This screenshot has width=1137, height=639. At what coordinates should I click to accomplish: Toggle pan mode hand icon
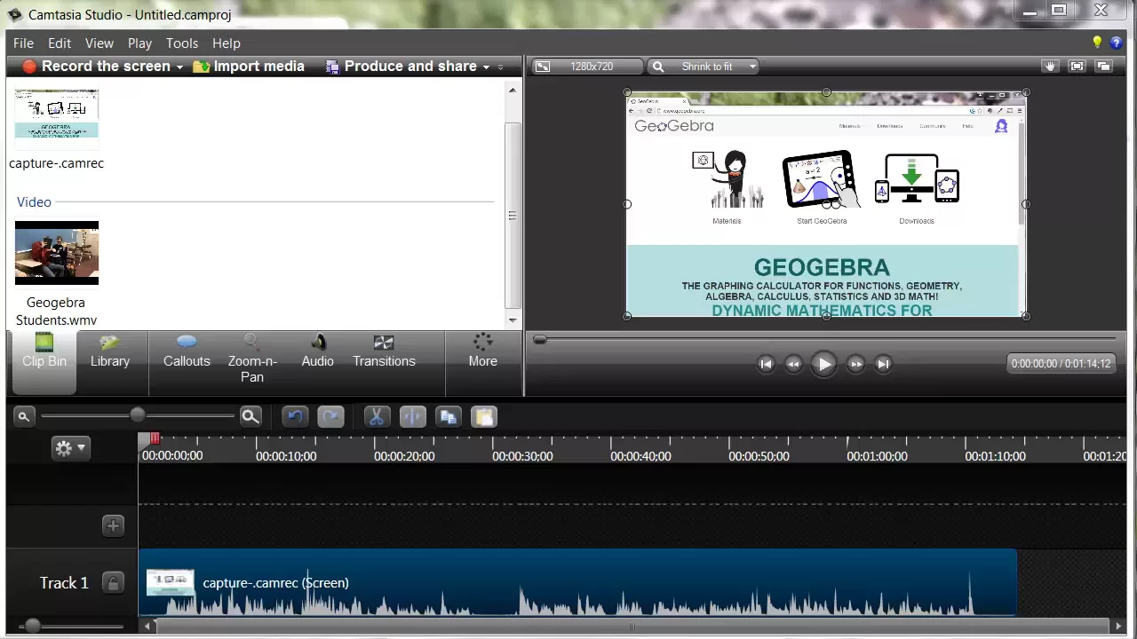point(1050,67)
